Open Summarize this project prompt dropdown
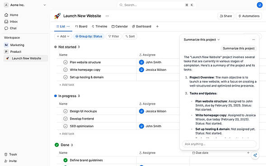This screenshot has width=266, height=166. click(x=202, y=39)
